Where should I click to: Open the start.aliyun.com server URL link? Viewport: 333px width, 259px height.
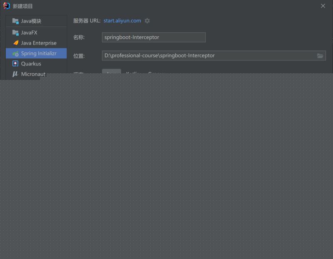click(x=122, y=20)
